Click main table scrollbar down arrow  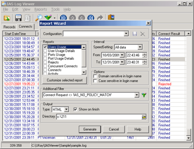tap(188, 138)
